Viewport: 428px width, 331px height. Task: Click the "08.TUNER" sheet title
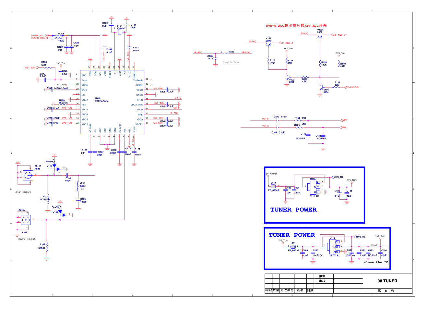point(387,281)
